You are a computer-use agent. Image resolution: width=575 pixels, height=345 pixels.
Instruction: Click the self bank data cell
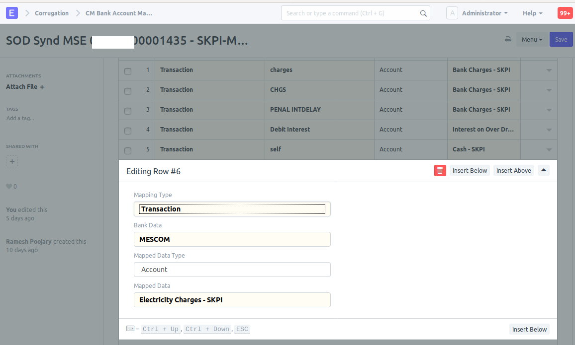tap(319, 149)
